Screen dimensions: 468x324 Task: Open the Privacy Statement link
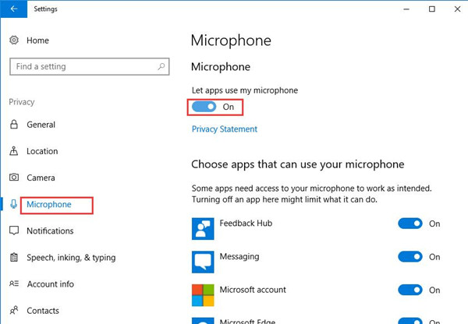coord(225,129)
